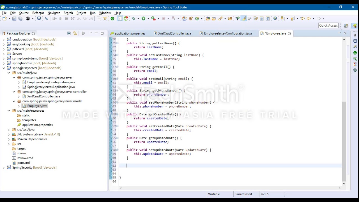Click 'Smart Insert' in the status bar
Image resolution: width=359 pixels, height=202 pixels.
(244, 194)
